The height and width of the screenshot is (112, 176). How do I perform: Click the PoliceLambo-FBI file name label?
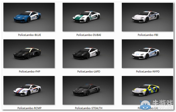148,35
